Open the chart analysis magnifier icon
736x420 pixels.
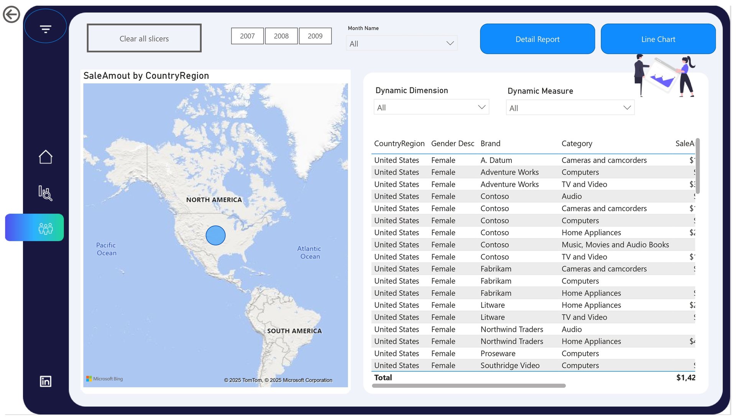45,193
